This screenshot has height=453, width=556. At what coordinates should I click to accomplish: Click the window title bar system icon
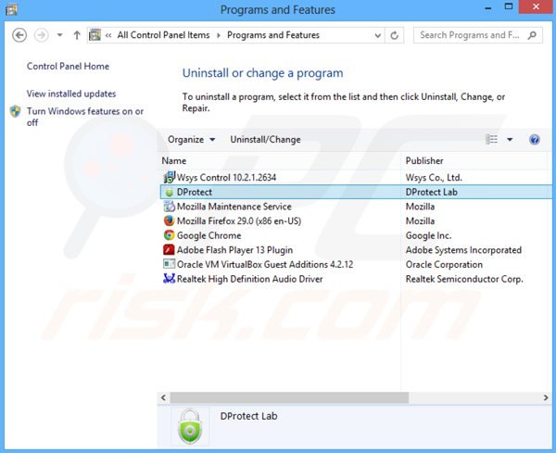[11, 9]
